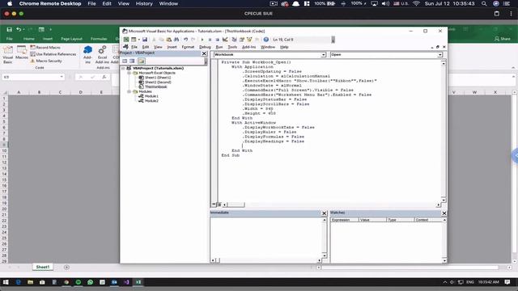Toggle Design Mode icon in VBA toolbar
Screen dimensions: 518x291
[x=225, y=40]
